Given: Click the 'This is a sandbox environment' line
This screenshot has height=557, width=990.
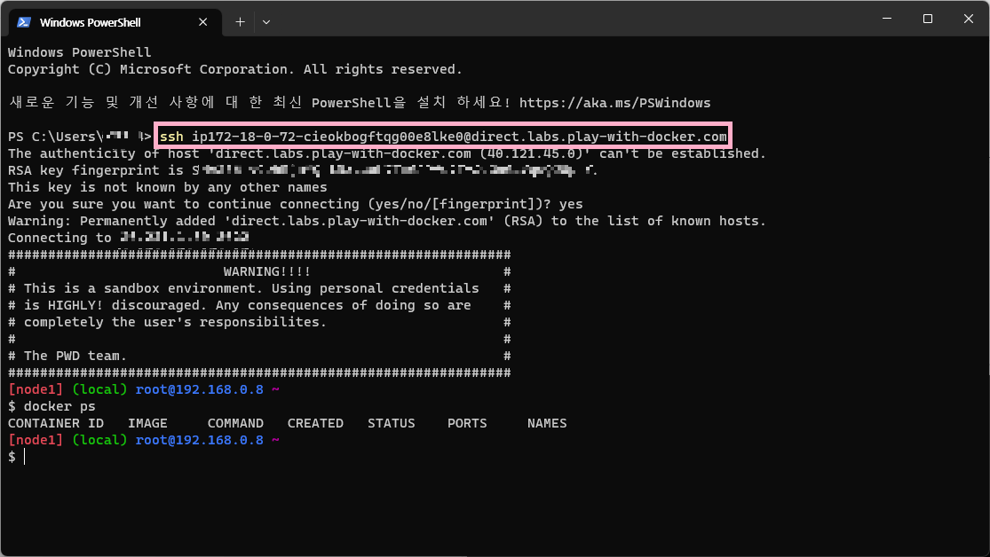Looking at the screenshot, I should coord(251,288).
